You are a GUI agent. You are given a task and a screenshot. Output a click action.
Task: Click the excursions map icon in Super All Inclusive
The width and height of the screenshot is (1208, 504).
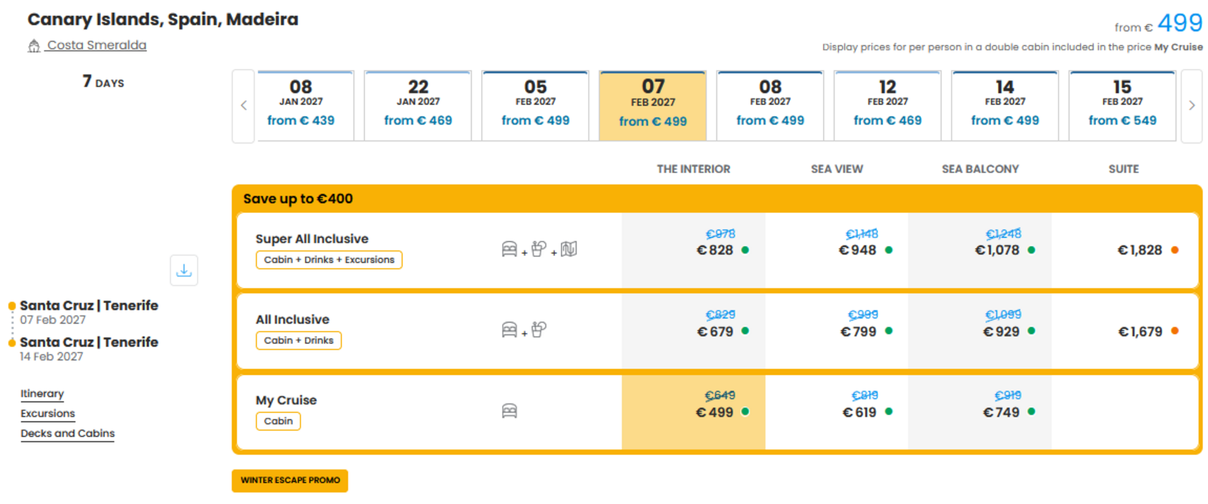tap(569, 249)
